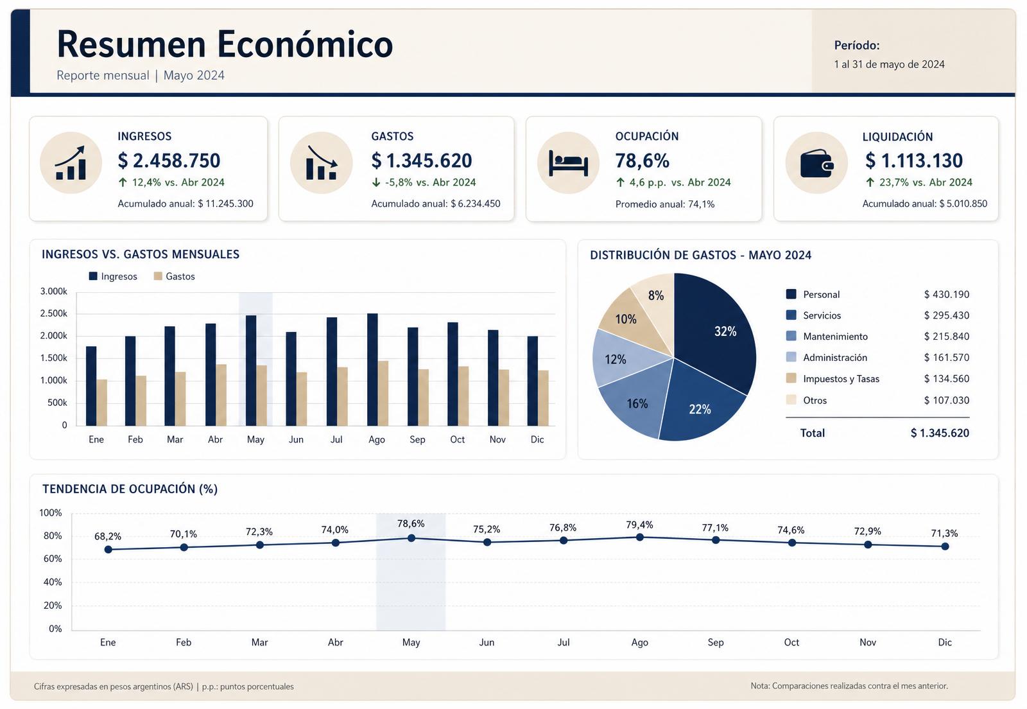Click the Administración legend swatch
Image resolution: width=1027 pixels, height=709 pixels.
[791, 357]
